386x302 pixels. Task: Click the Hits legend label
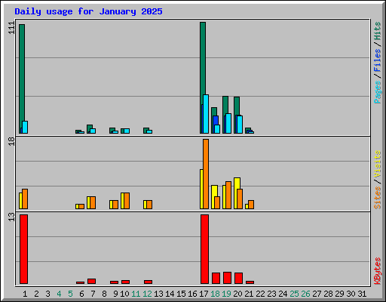[x=377, y=31]
